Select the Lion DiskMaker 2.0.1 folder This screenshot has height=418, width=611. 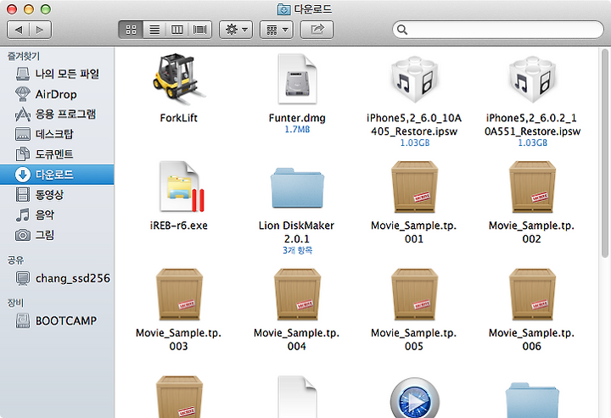pos(297,188)
